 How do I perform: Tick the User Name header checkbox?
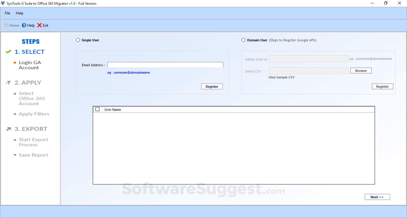pyautogui.click(x=97, y=109)
